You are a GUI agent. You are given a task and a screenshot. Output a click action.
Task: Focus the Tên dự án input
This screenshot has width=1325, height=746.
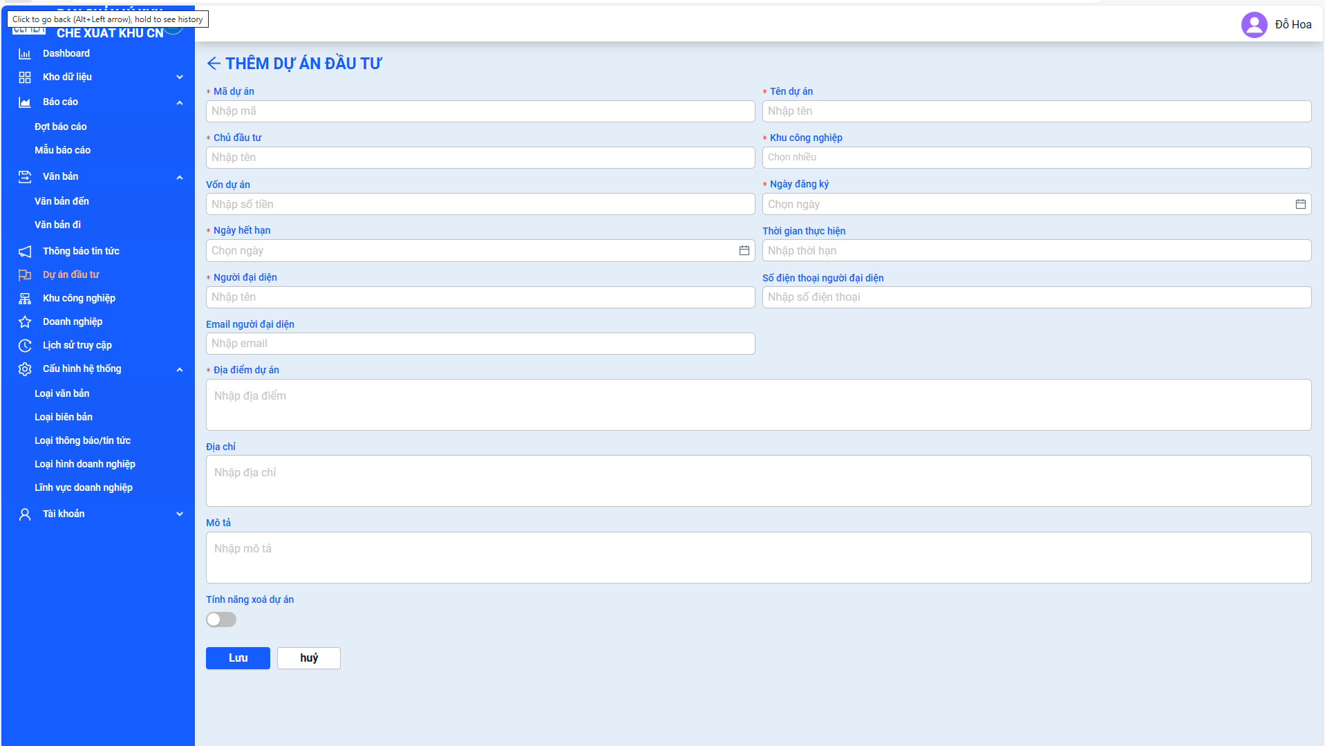point(1037,111)
